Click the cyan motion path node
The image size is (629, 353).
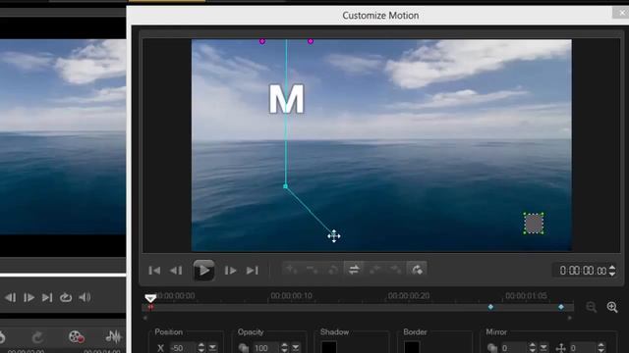[286, 186]
